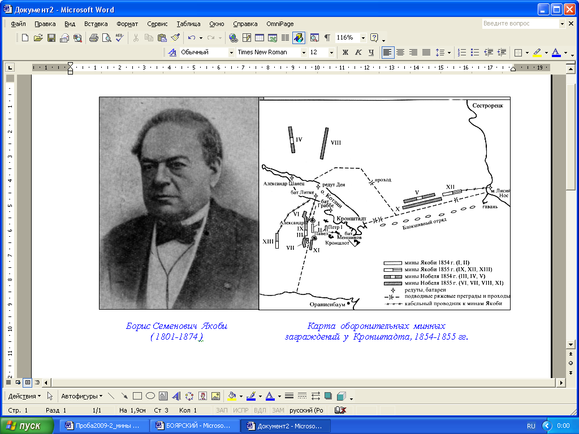Expand line spacing options arrow
The width and height of the screenshot is (579, 434).
click(x=449, y=53)
